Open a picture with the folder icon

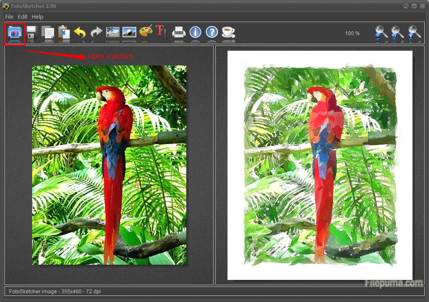(x=15, y=33)
